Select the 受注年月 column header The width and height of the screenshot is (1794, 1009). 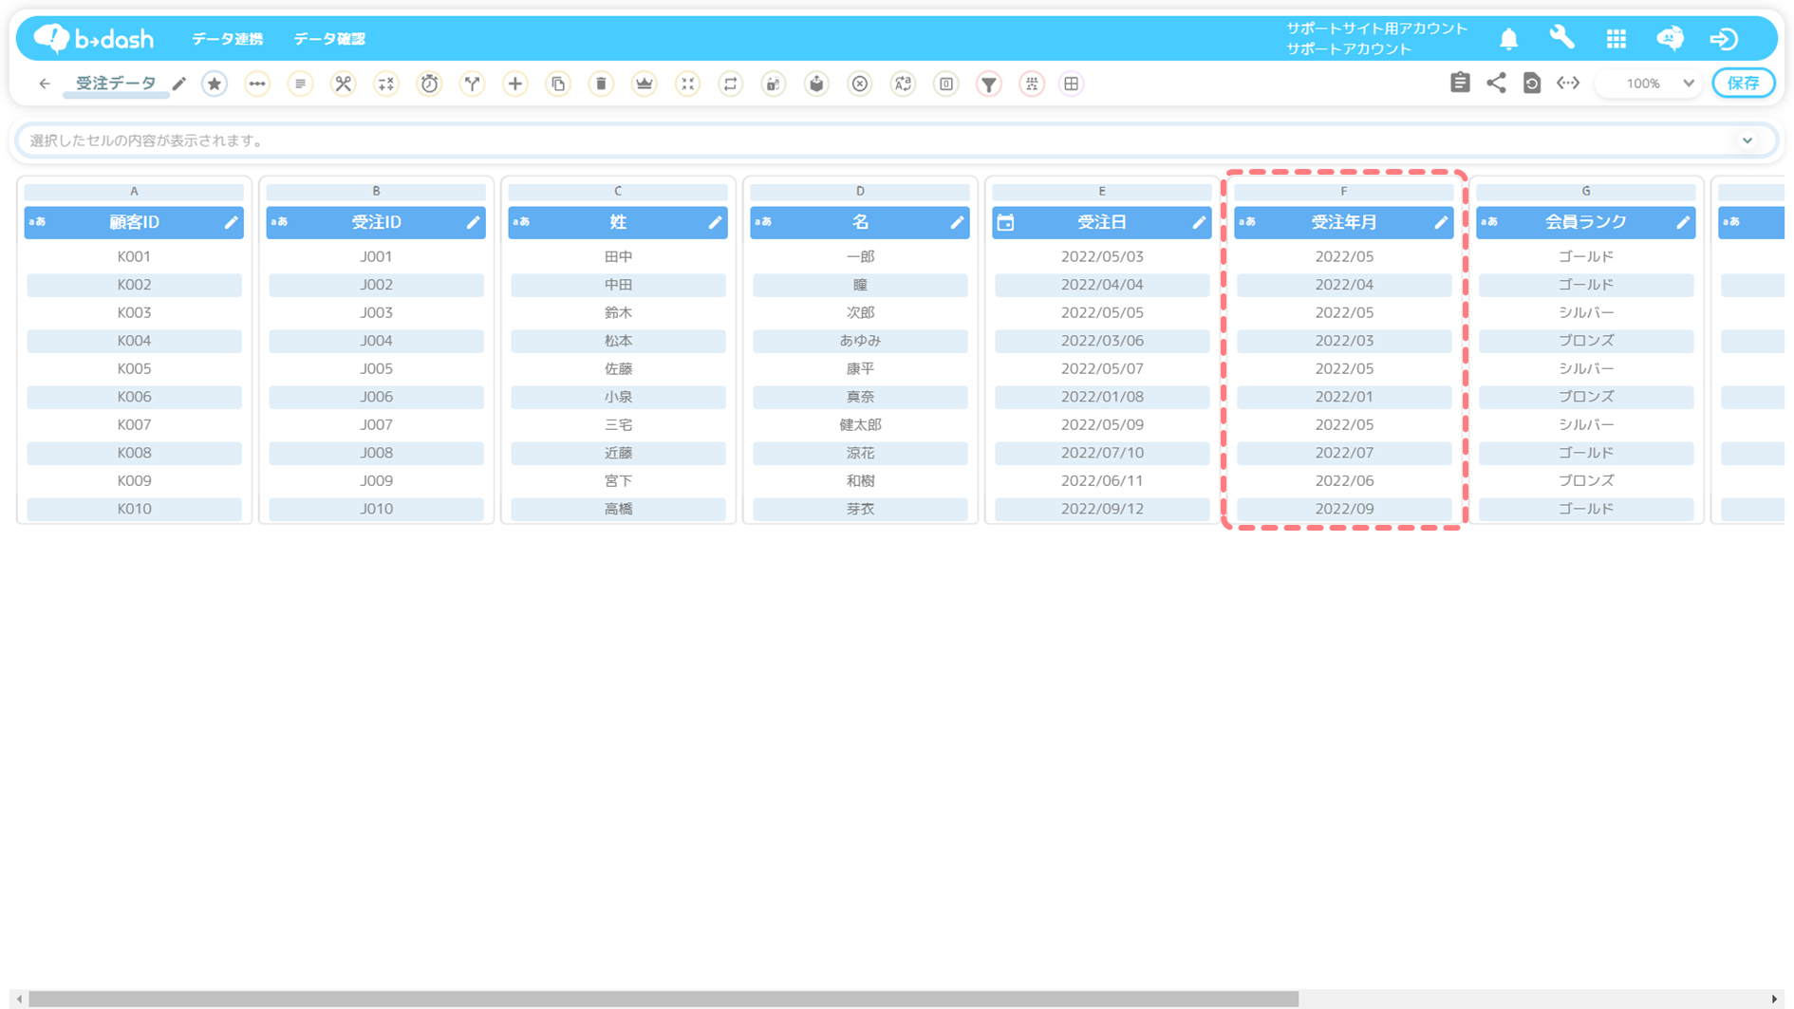1343,222
